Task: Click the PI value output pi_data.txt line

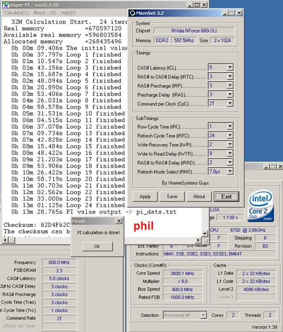Action: pyautogui.click(x=94, y=212)
